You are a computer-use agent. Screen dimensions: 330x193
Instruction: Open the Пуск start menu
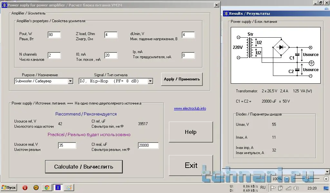pyautogui.click(x=9, y=187)
